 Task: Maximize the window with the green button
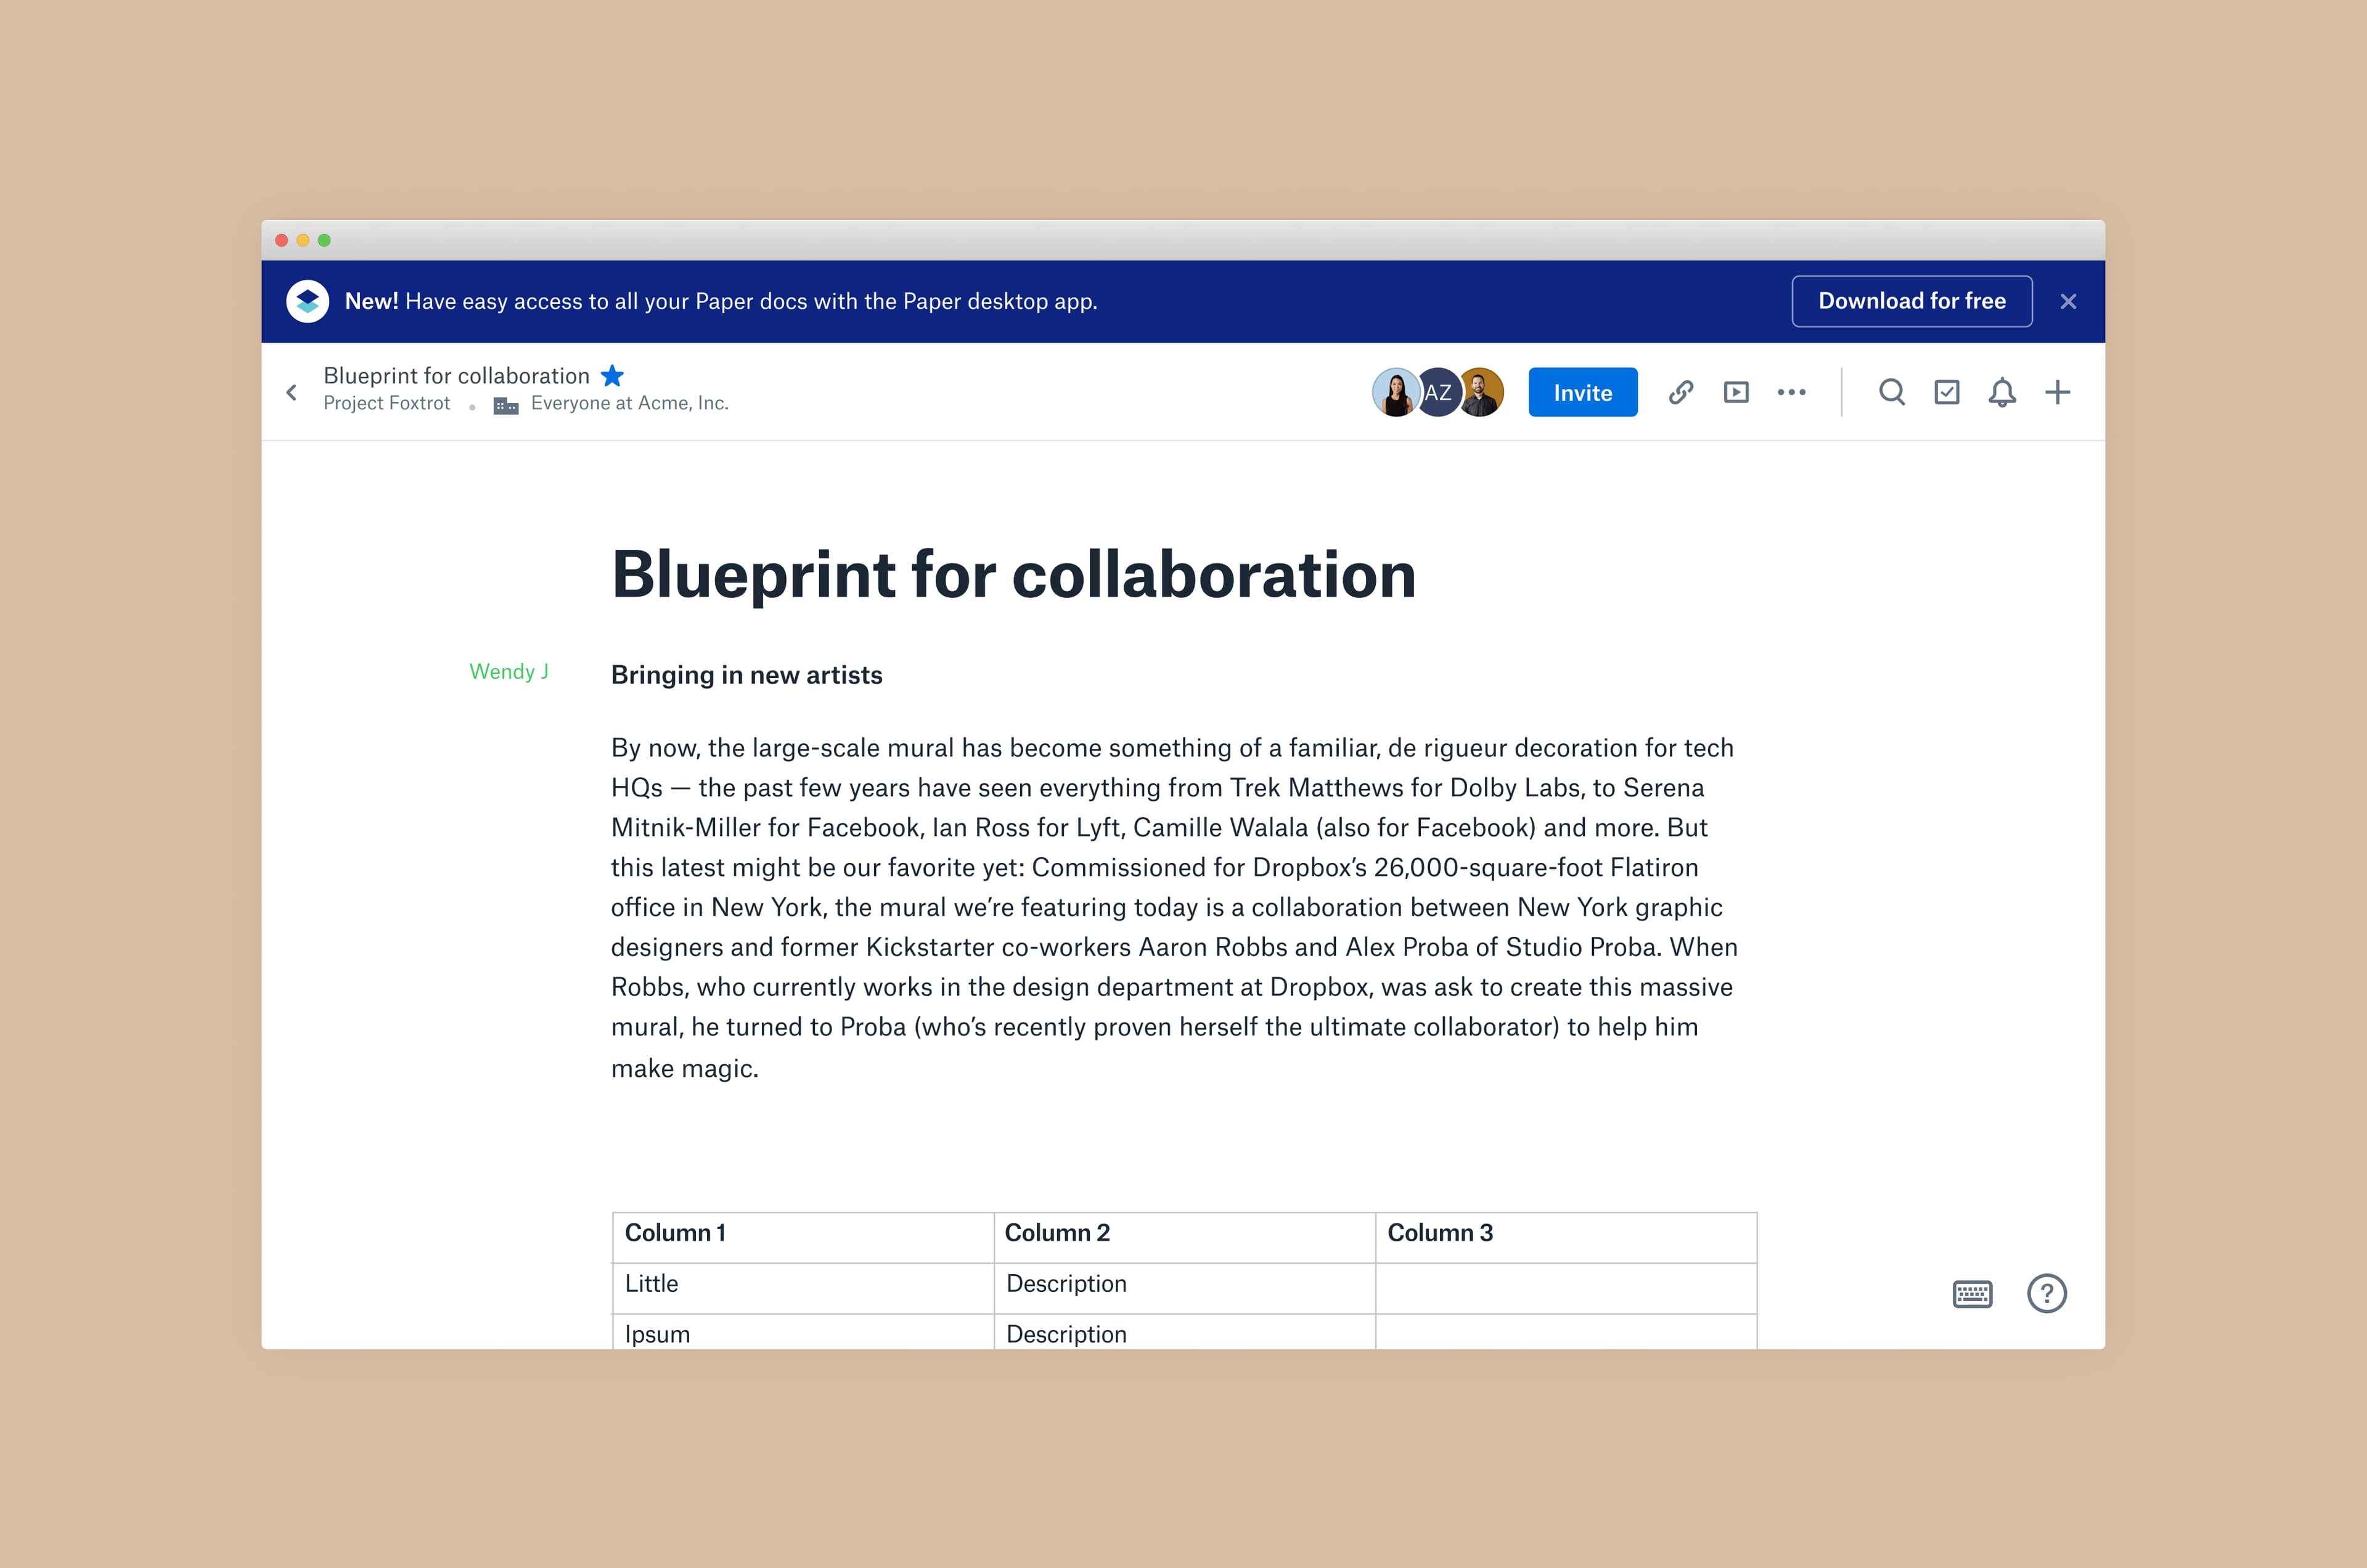324,240
